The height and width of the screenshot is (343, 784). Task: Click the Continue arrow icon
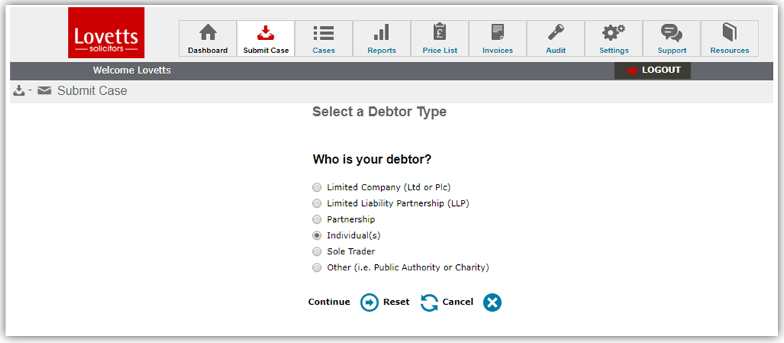tap(370, 302)
